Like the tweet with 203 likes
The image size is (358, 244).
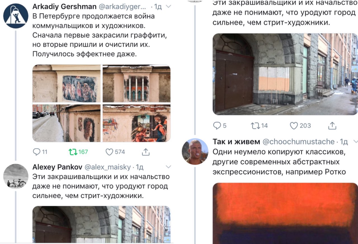[294, 126]
